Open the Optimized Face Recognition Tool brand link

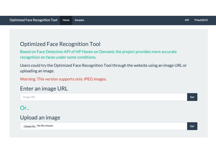33,20
